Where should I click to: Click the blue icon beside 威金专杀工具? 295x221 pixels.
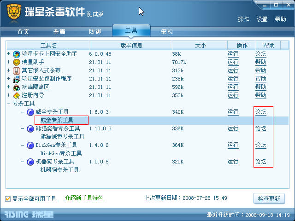point(30,112)
